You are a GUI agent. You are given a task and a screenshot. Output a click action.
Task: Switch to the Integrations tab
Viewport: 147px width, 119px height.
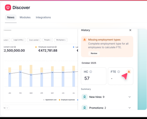(43, 17)
